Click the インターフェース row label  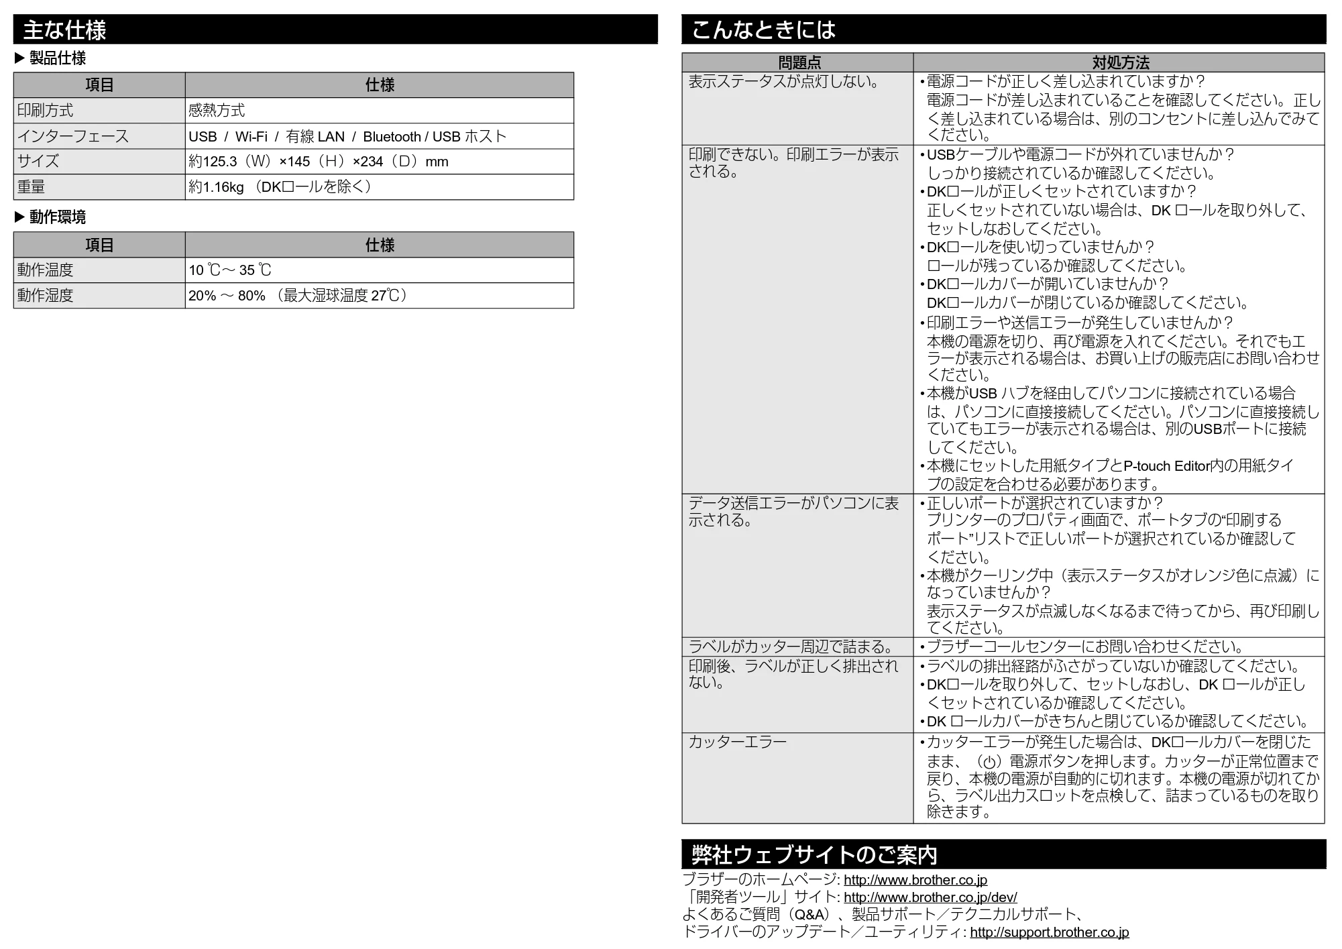pos(99,136)
